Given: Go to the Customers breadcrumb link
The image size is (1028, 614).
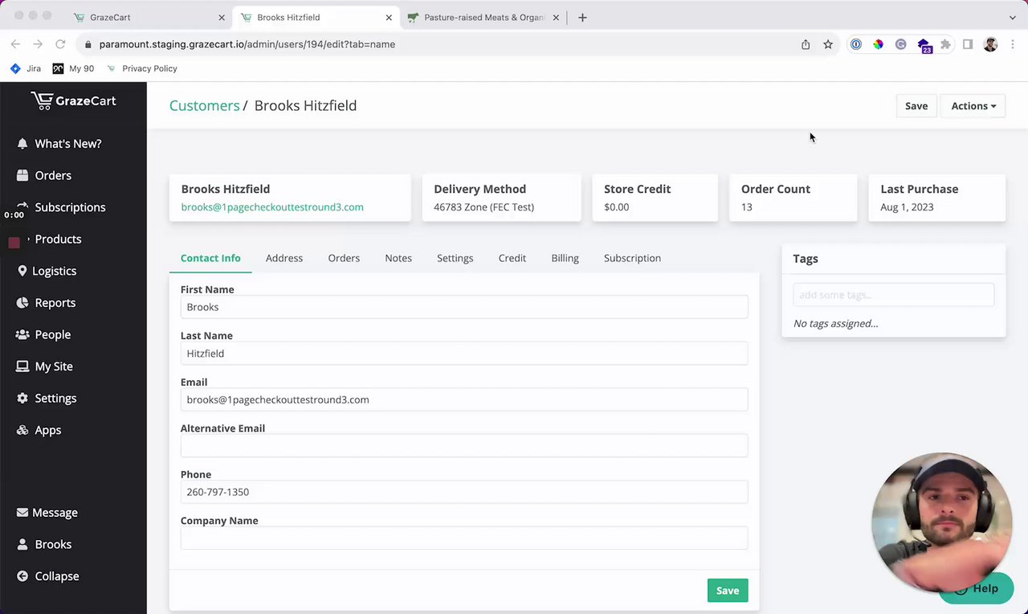Looking at the screenshot, I should tap(204, 105).
